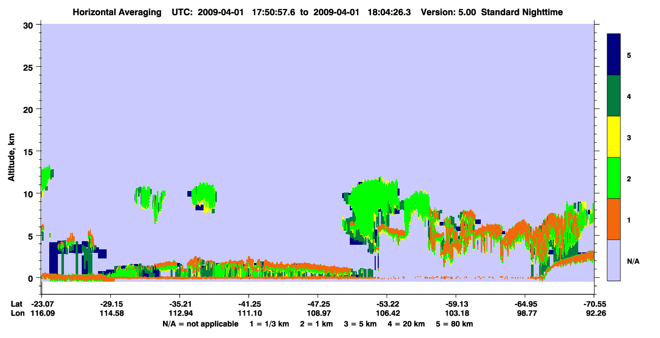Click the latitude value -47.25

[x=317, y=304]
